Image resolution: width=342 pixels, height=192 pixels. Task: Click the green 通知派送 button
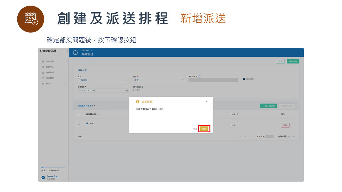coord(293,61)
